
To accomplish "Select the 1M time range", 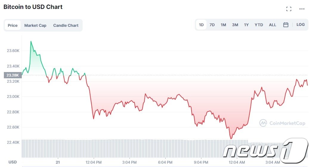I will 223,25.
